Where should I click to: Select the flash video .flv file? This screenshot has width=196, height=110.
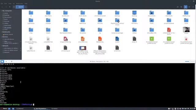(x=169, y=31)
